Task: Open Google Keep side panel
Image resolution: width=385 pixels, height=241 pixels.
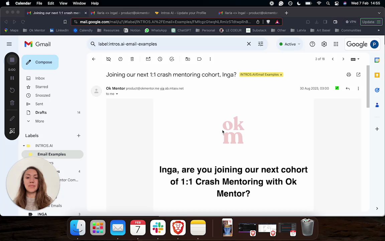Action: coord(377,75)
